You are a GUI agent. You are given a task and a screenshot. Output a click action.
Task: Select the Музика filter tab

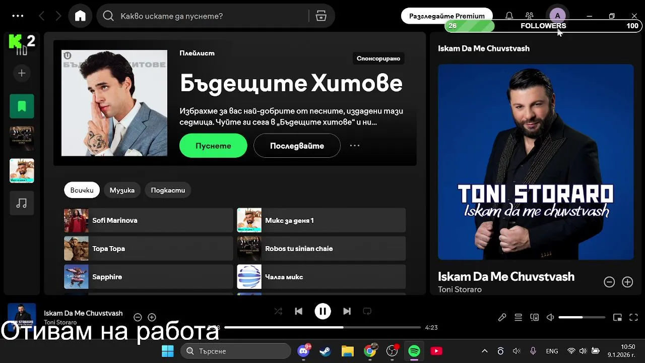pos(122,190)
